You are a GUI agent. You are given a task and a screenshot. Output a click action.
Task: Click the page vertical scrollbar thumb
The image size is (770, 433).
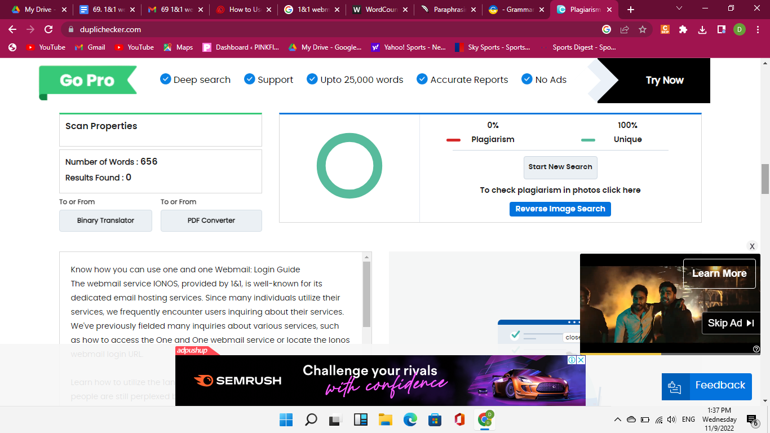[x=765, y=179]
